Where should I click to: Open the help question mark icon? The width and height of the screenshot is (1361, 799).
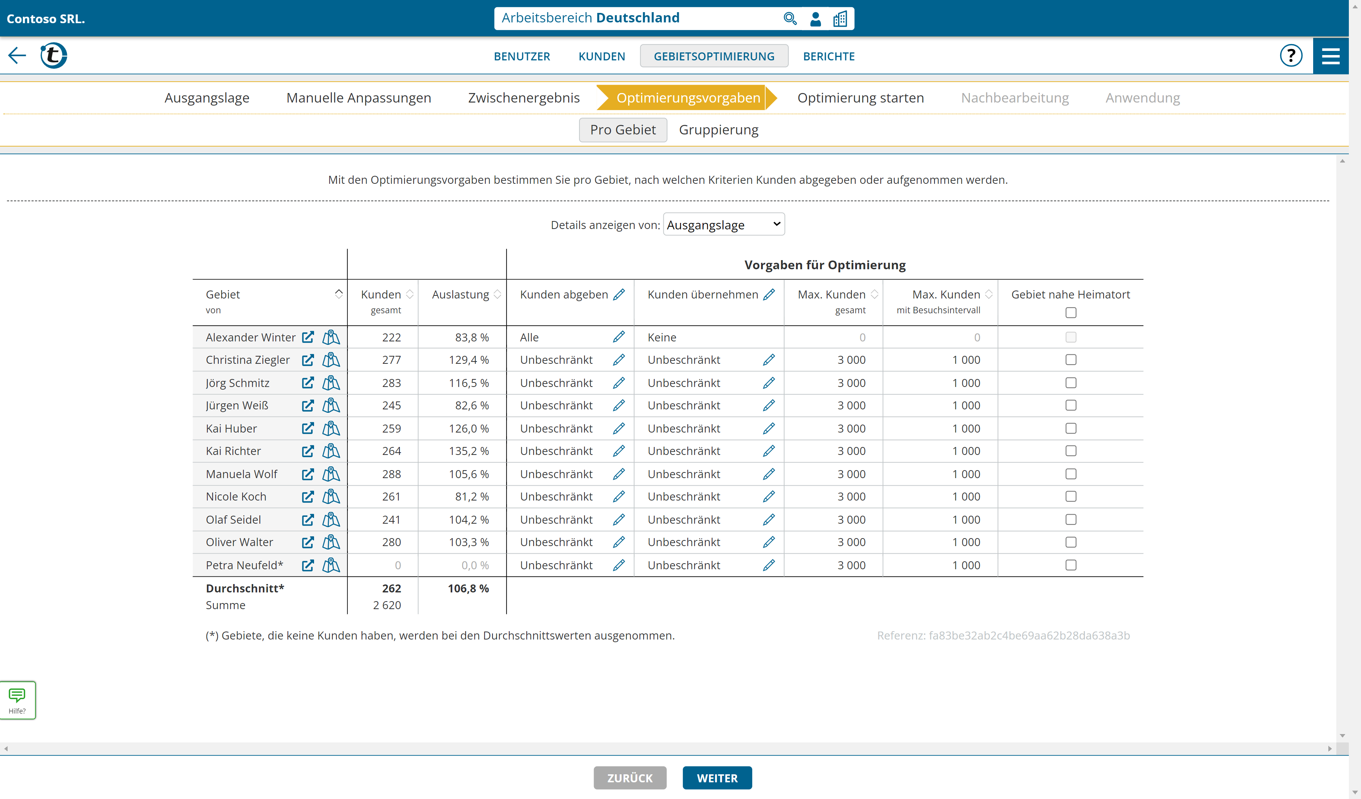pos(1291,55)
